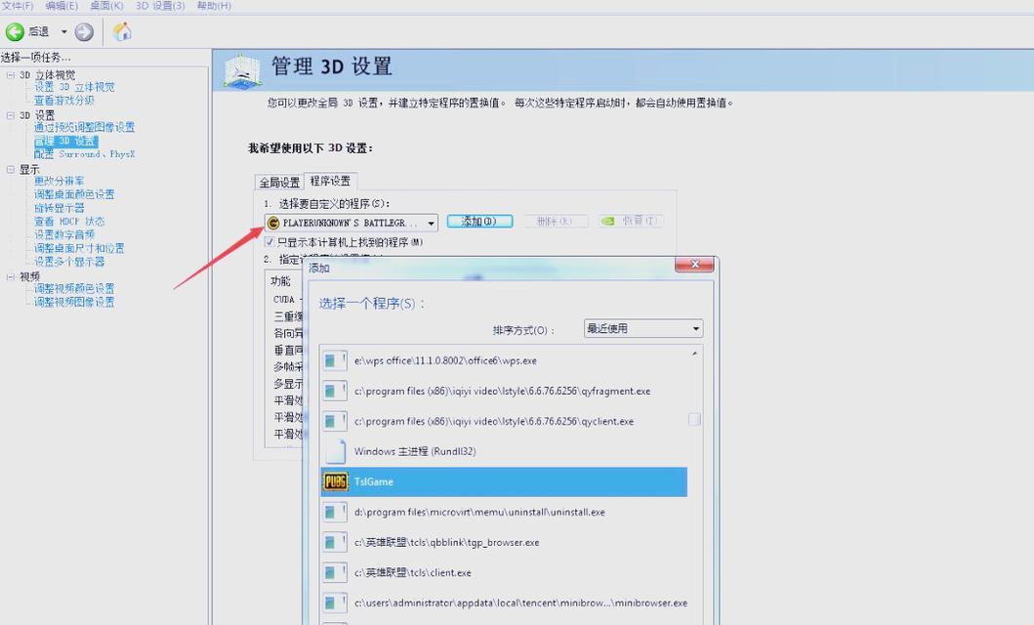
Task: Close the 添加 dialog
Action: point(694,265)
